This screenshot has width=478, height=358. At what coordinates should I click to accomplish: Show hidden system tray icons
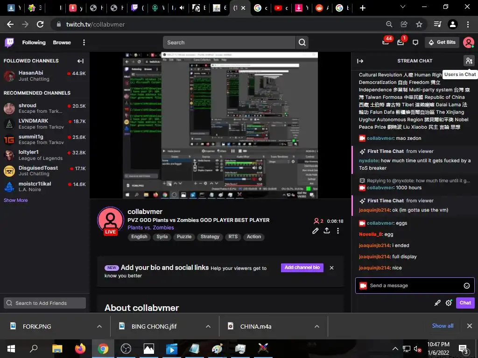(395, 349)
